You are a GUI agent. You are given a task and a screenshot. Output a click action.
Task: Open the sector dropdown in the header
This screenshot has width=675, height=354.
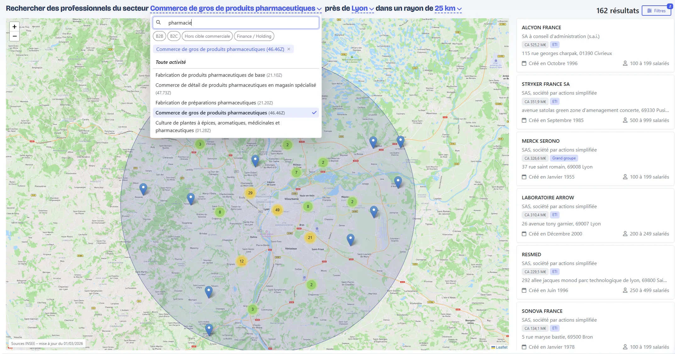236,8
